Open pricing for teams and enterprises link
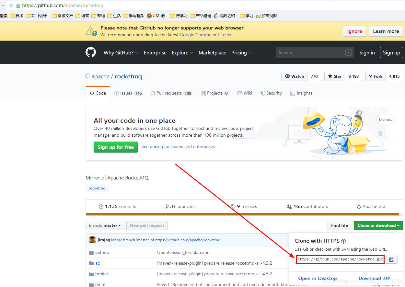Image resolution: width=405 pixels, height=287 pixels. click(178, 146)
